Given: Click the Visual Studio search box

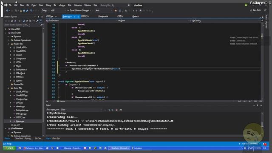Looking at the screenshot, I should point(115,6).
